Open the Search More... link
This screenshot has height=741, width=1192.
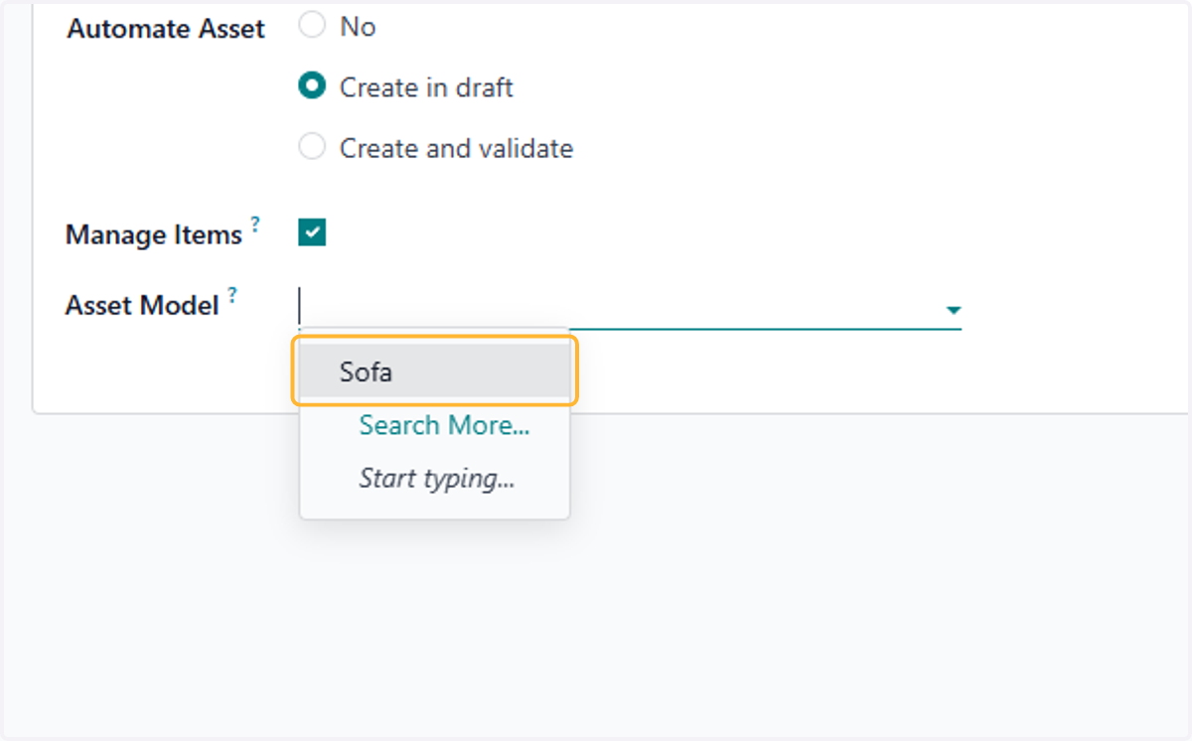pyautogui.click(x=444, y=425)
